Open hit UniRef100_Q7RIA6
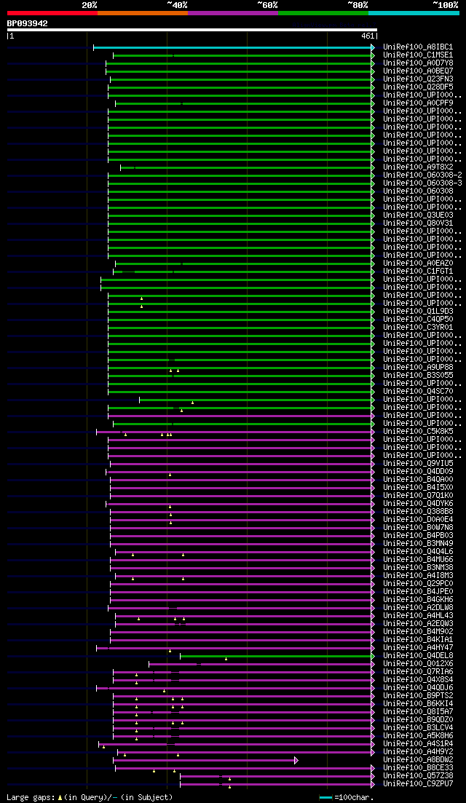The height and width of the screenshot is (803, 466). point(418,672)
